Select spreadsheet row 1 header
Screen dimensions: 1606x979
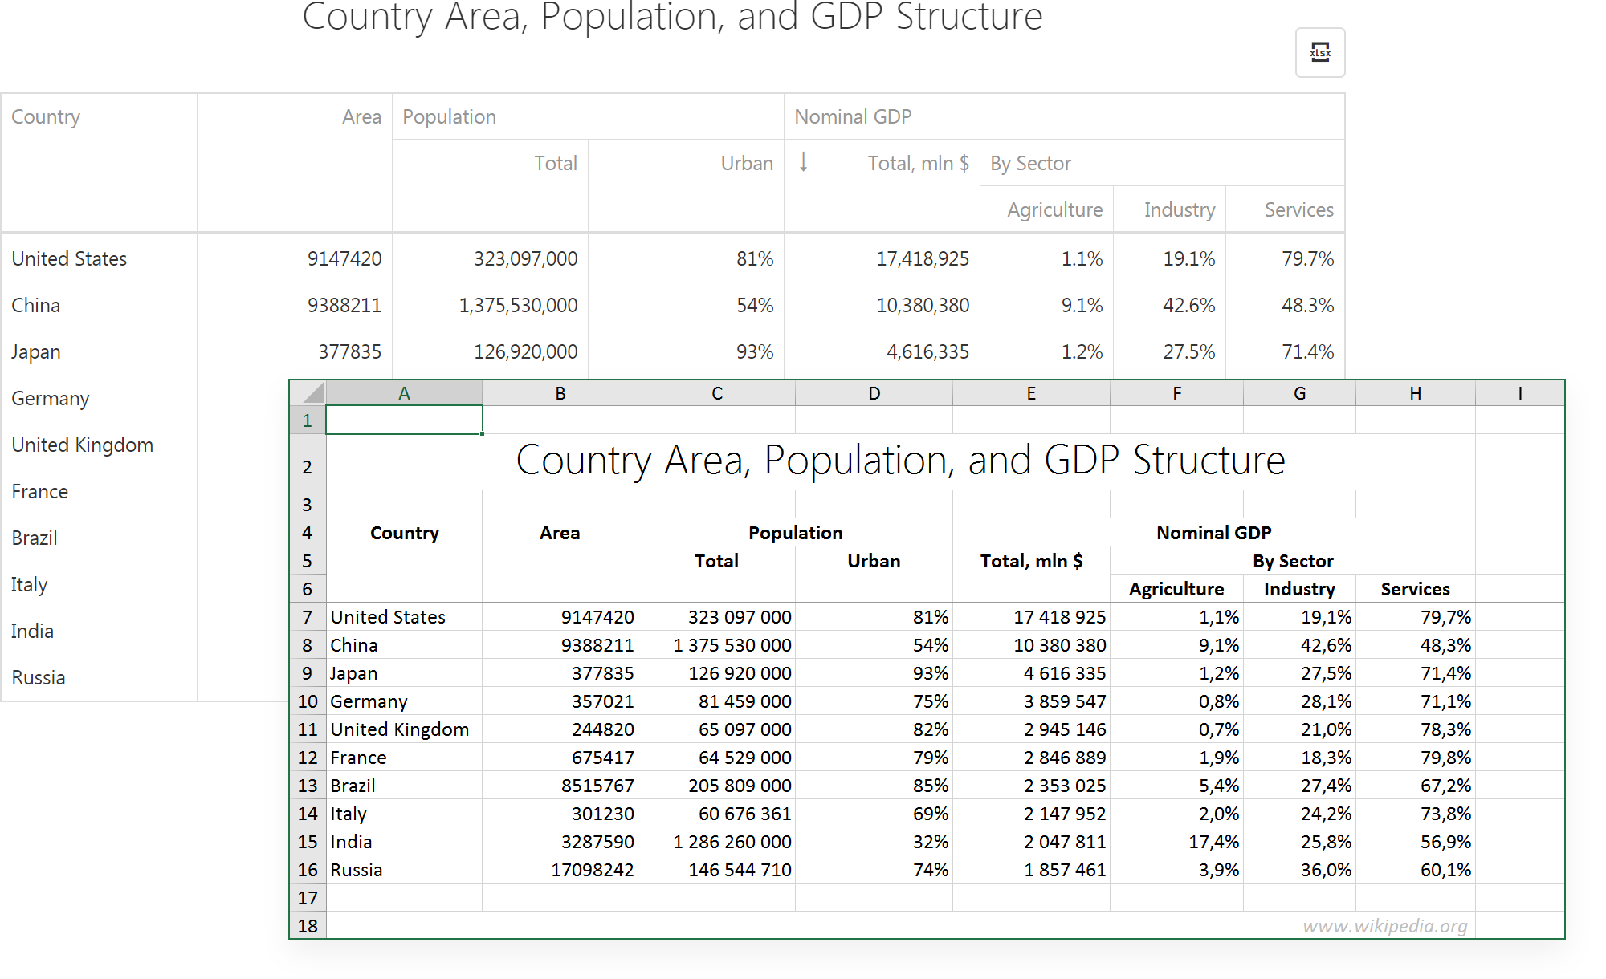pyautogui.click(x=308, y=420)
